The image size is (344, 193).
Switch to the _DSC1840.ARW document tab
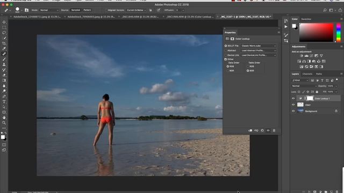[x=140, y=17]
